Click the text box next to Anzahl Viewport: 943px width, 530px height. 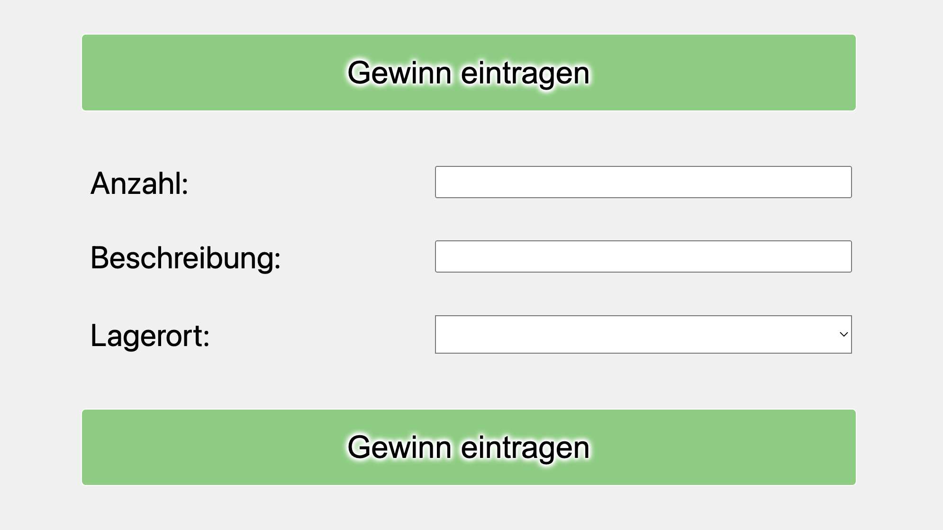coord(643,182)
